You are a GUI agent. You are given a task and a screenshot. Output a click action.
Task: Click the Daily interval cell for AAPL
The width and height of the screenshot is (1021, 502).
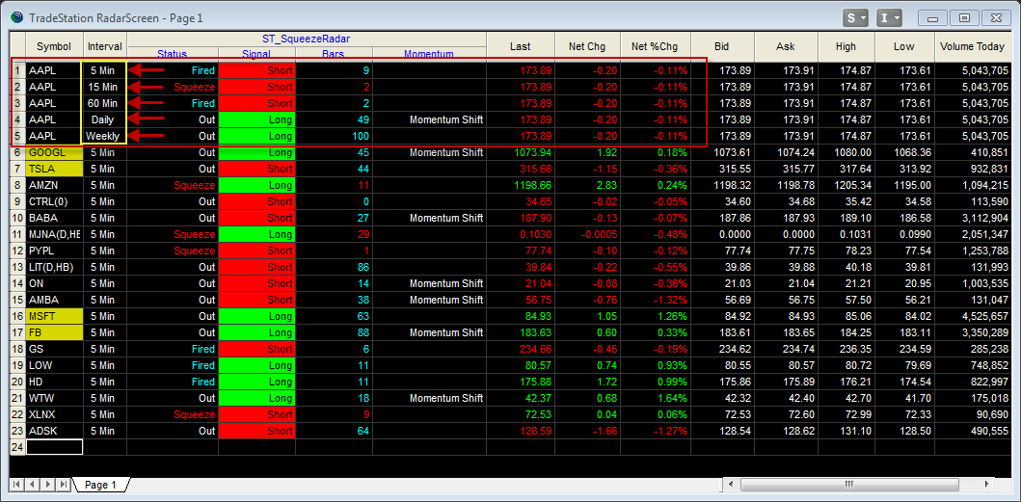click(103, 119)
